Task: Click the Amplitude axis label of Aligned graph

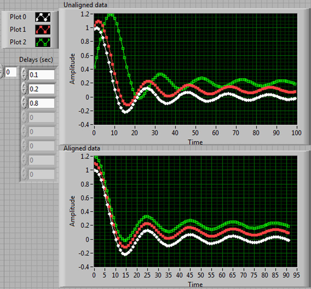Action: click(x=72, y=211)
